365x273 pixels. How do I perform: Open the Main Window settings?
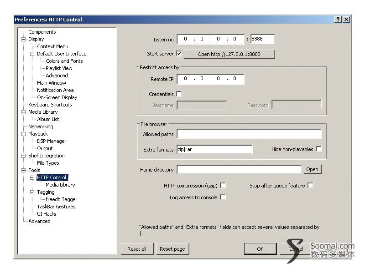coord(52,83)
